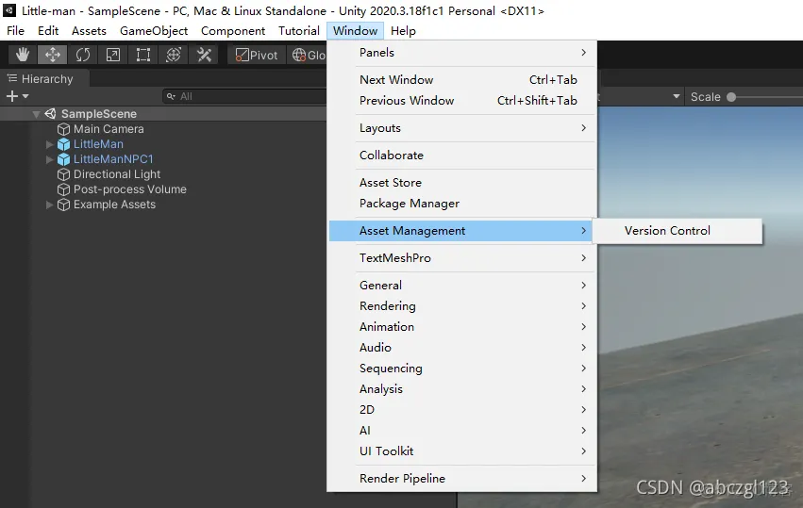Open the plus create dropdown in Hierarchy
Screen dimensions: 803x508
point(17,96)
